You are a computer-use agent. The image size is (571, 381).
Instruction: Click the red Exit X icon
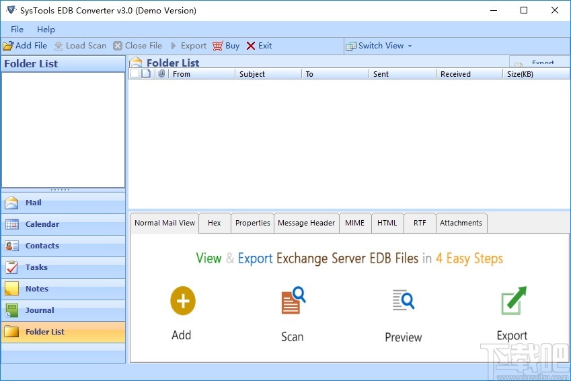(x=251, y=46)
